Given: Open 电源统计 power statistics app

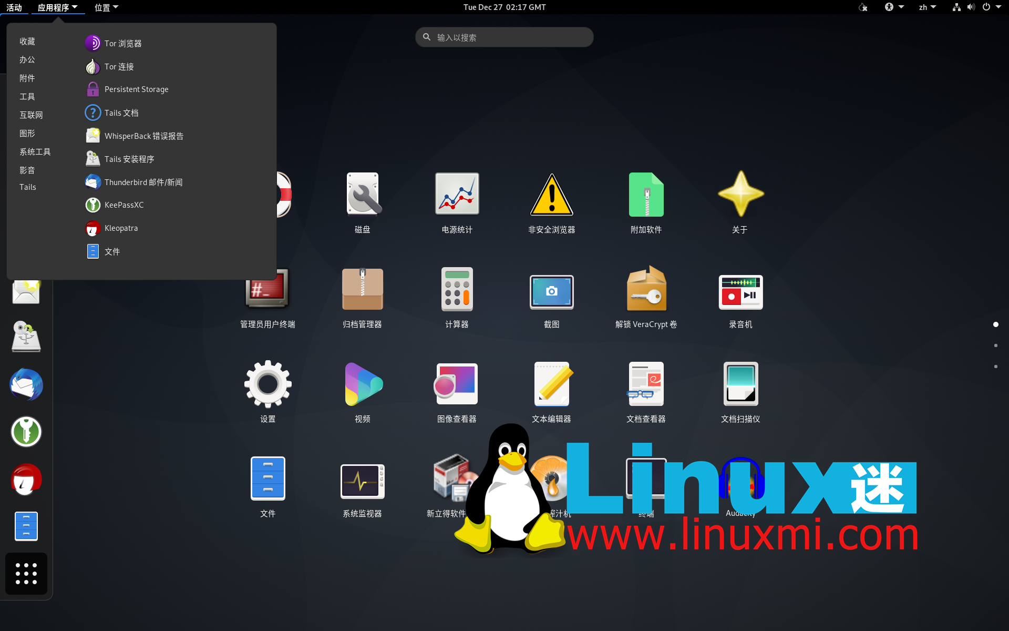Looking at the screenshot, I should coord(457,203).
